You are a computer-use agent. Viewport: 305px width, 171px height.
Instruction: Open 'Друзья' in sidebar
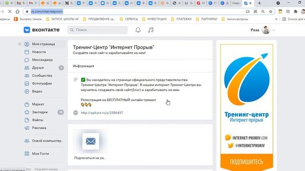pos(38,67)
